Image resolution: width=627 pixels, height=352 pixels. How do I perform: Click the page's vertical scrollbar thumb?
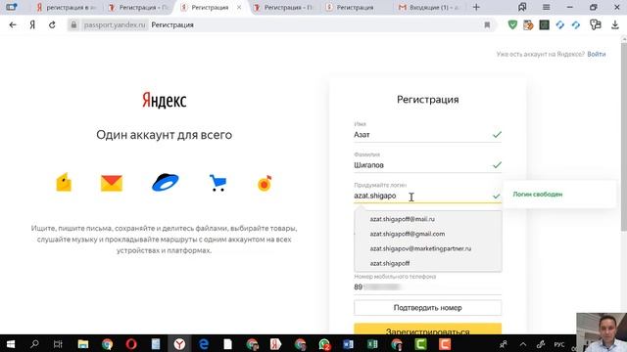[x=624, y=136]
